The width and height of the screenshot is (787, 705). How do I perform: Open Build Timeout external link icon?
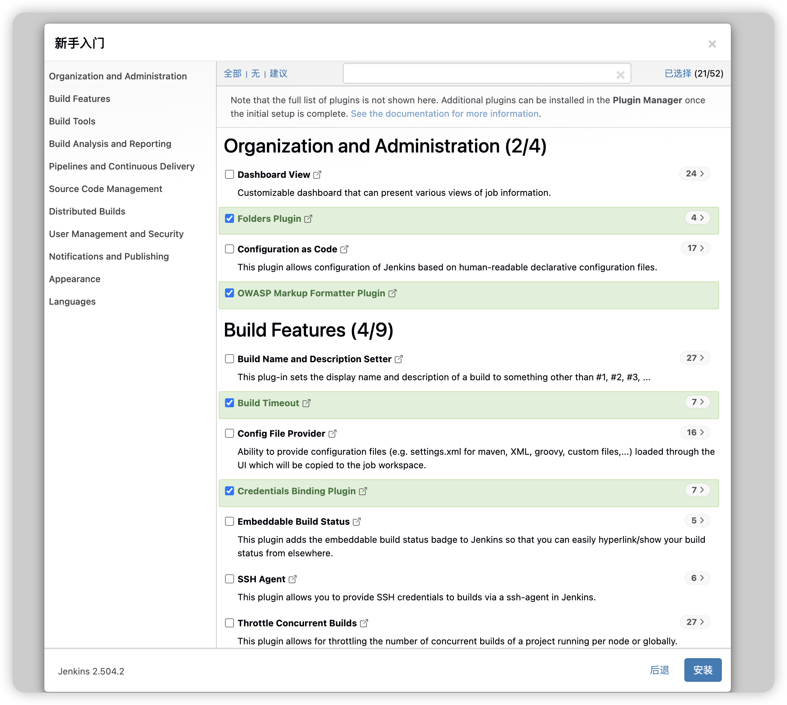pyautogui.click(x=306, y=403)
